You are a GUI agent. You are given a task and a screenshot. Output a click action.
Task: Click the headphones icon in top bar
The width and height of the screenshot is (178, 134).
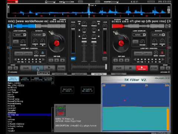[46, 2]
